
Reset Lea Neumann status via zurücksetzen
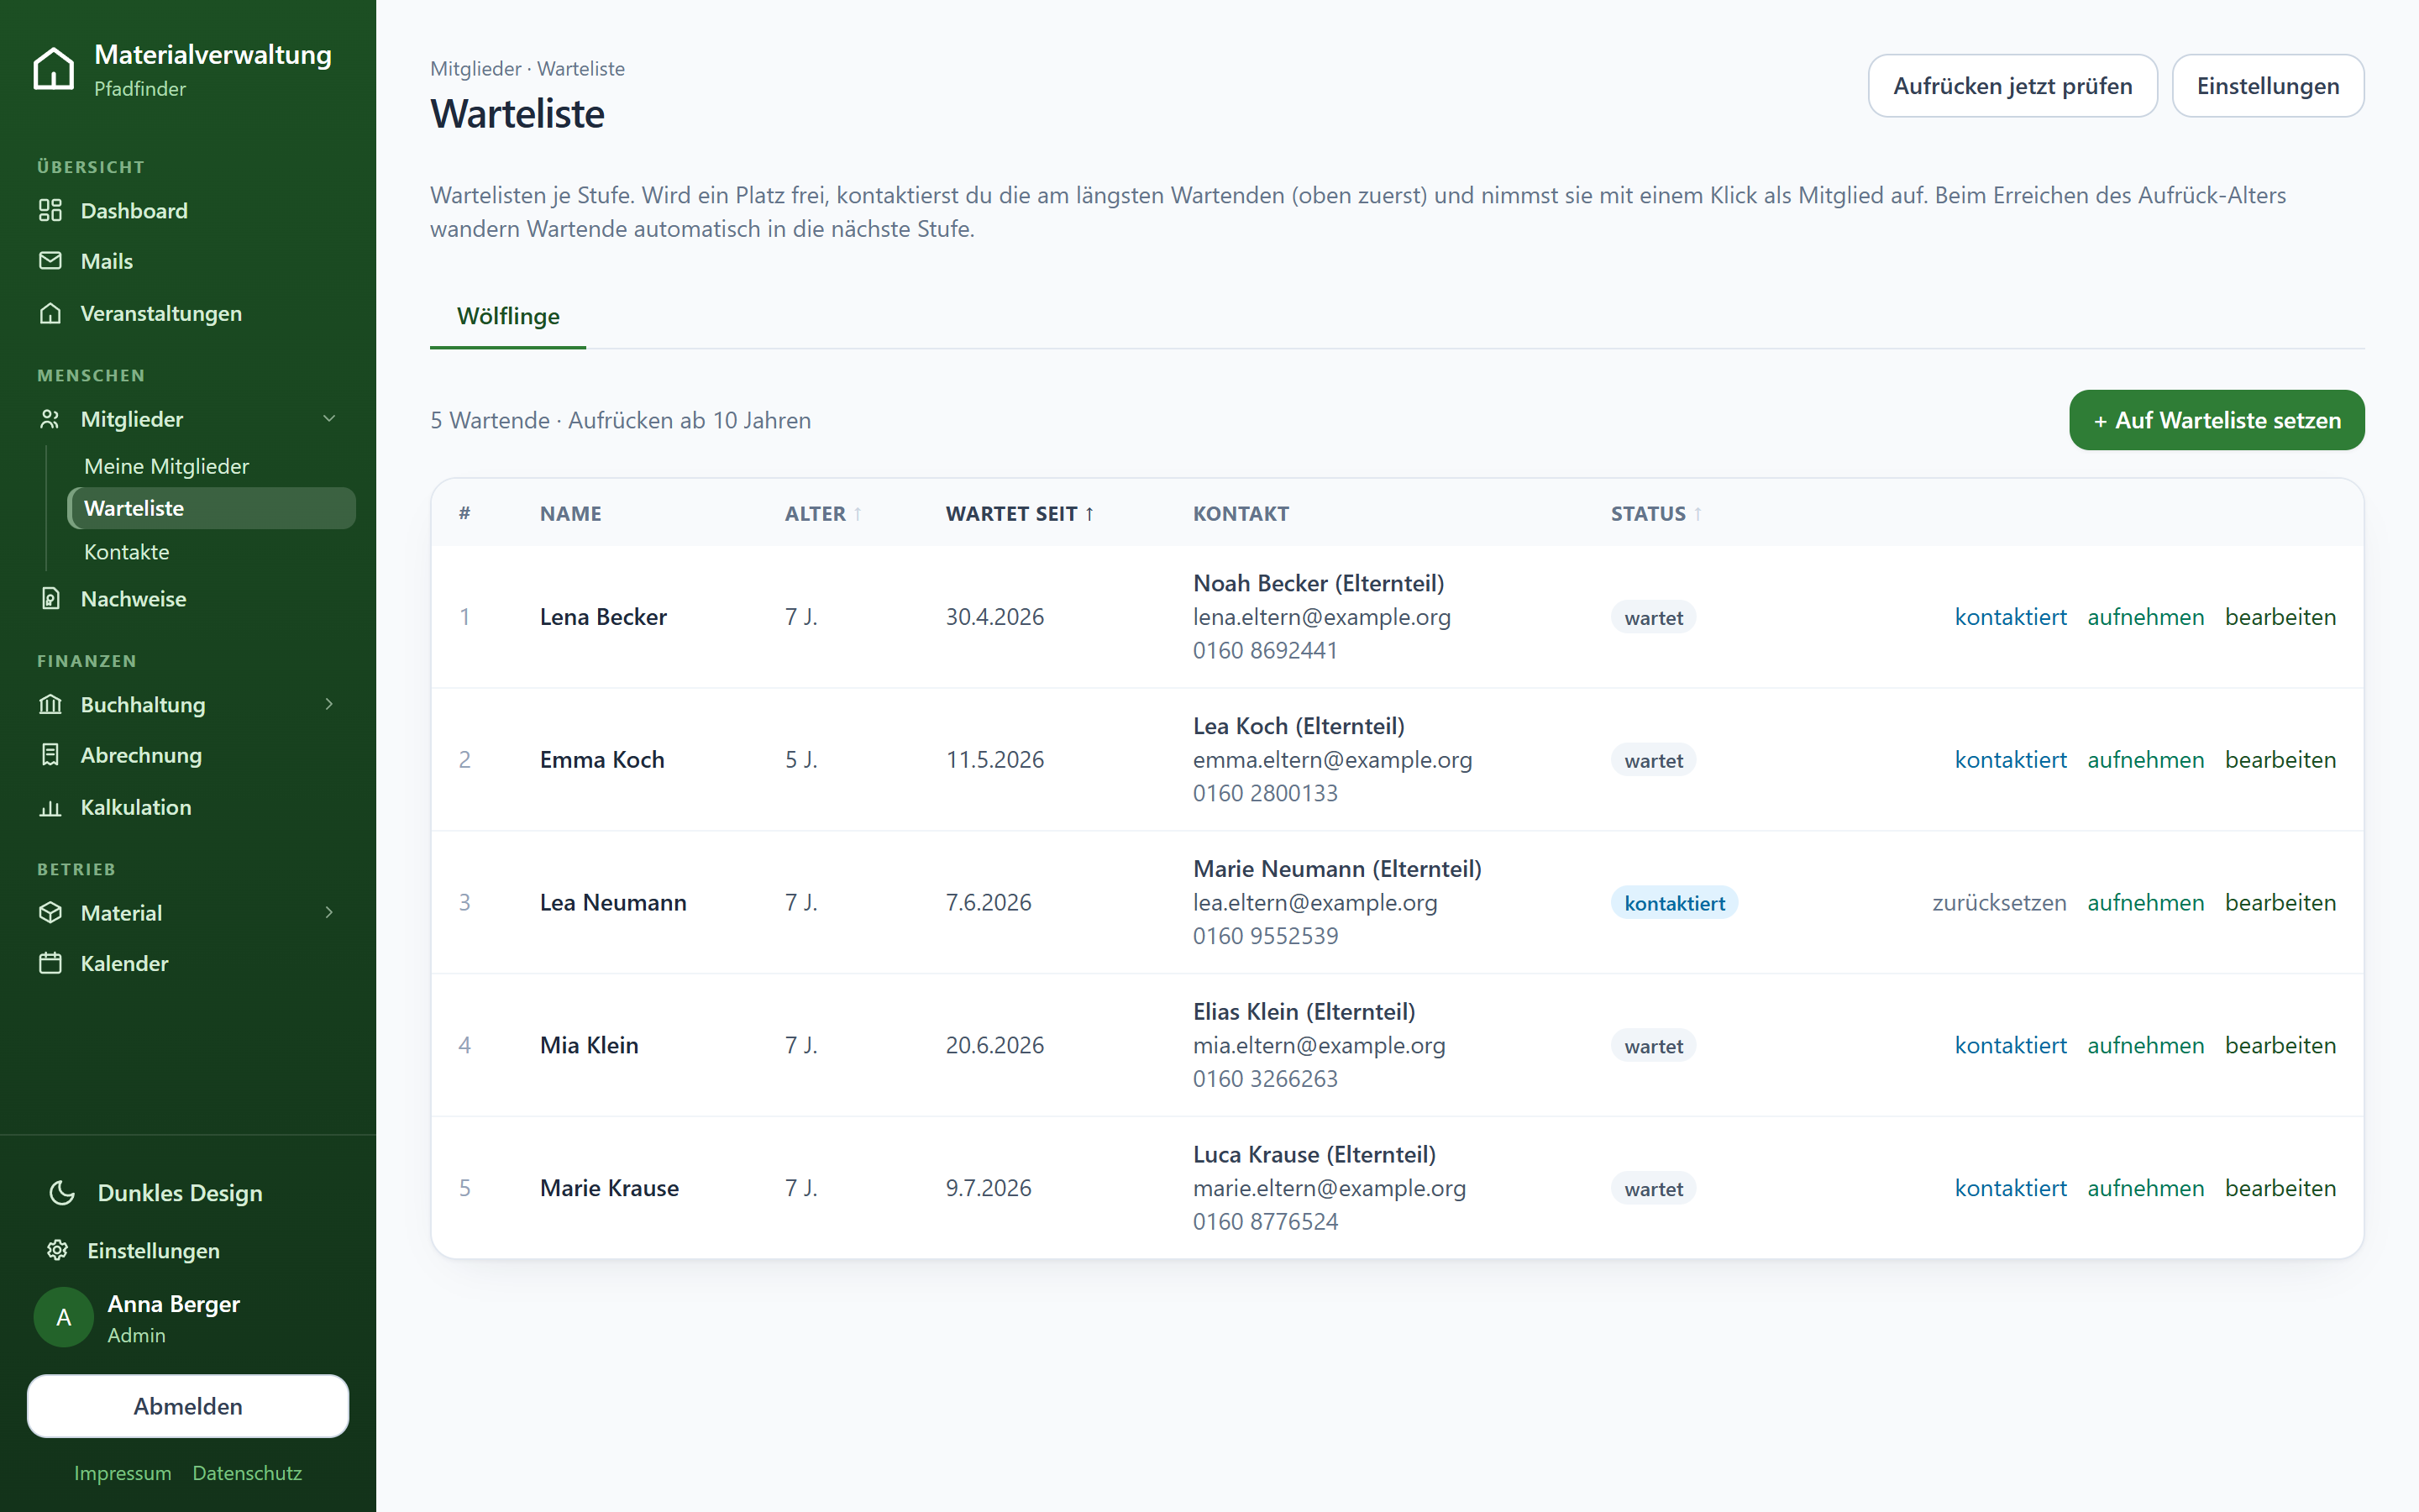(x=1998, y=902)
